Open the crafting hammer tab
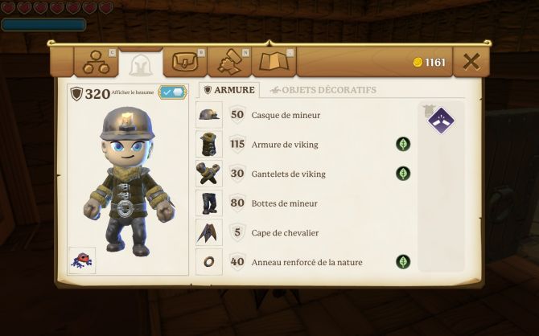The width and height of the screenshot is (539, 336). [x=229, y=62]
